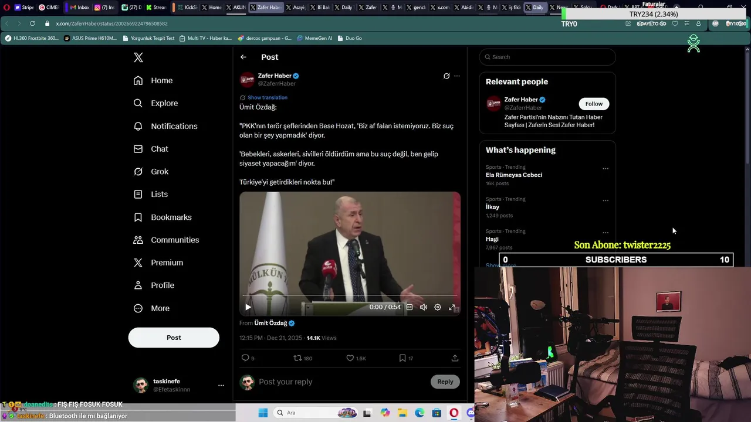The width and height of the screenshot is (751, 422).
Task: Click the white Post button in the sidebar
Action: (174, 338)
